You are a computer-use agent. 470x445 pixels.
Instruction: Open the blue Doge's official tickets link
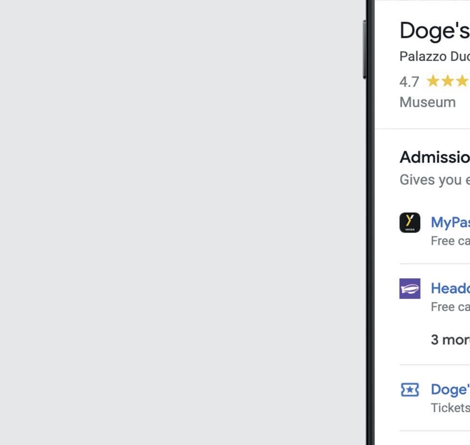[450, 389]
